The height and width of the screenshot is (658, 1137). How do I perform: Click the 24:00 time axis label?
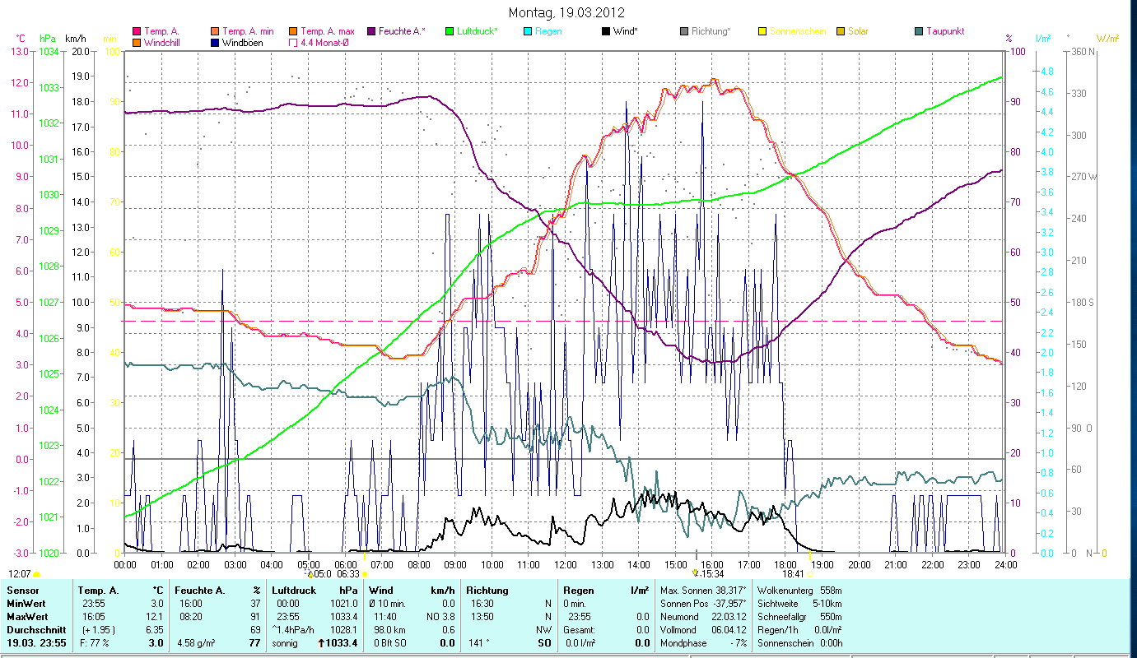coord(1005,565)
